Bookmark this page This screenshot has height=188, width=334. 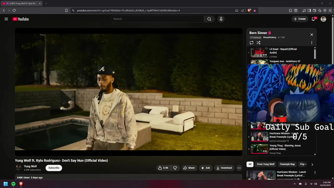click(x=66, y=10)
